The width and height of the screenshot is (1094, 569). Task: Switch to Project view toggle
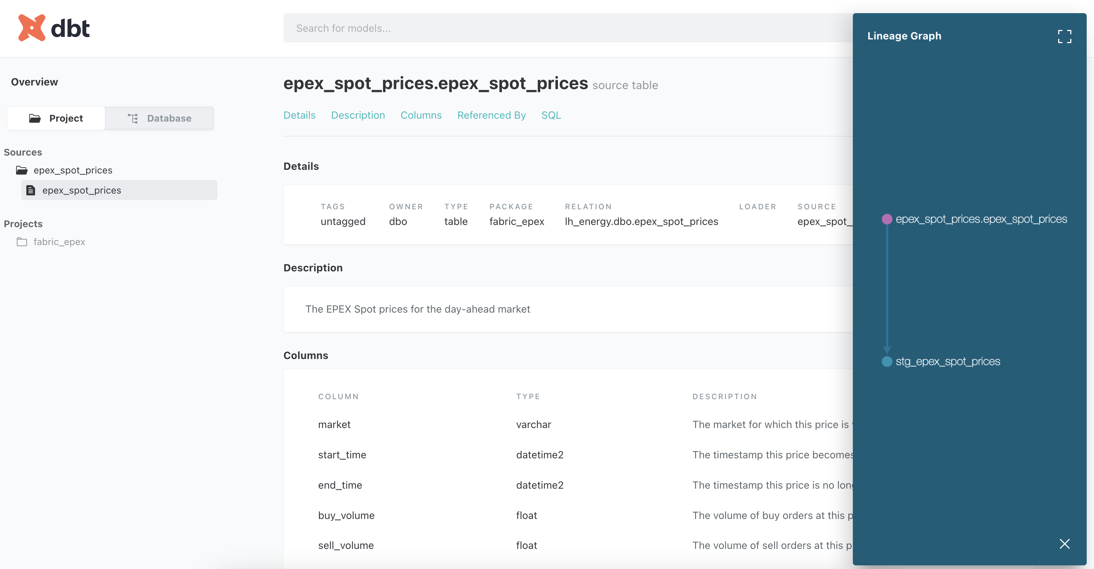point(56,118)
